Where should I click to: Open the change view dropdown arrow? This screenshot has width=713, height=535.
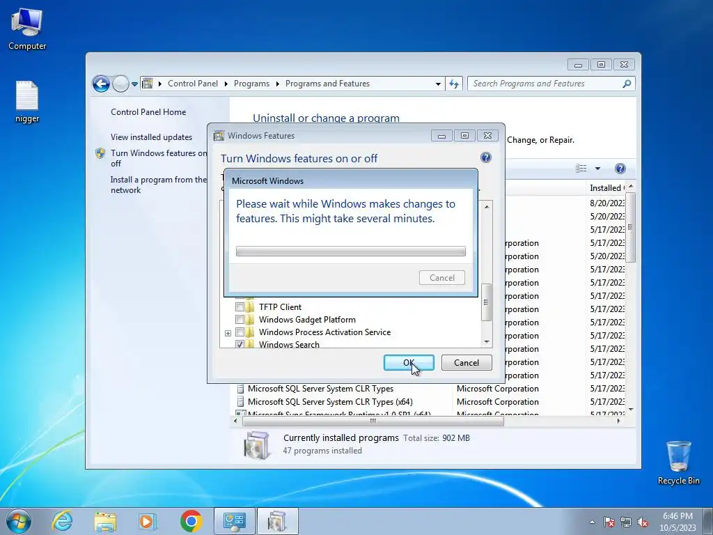point(597,169)
